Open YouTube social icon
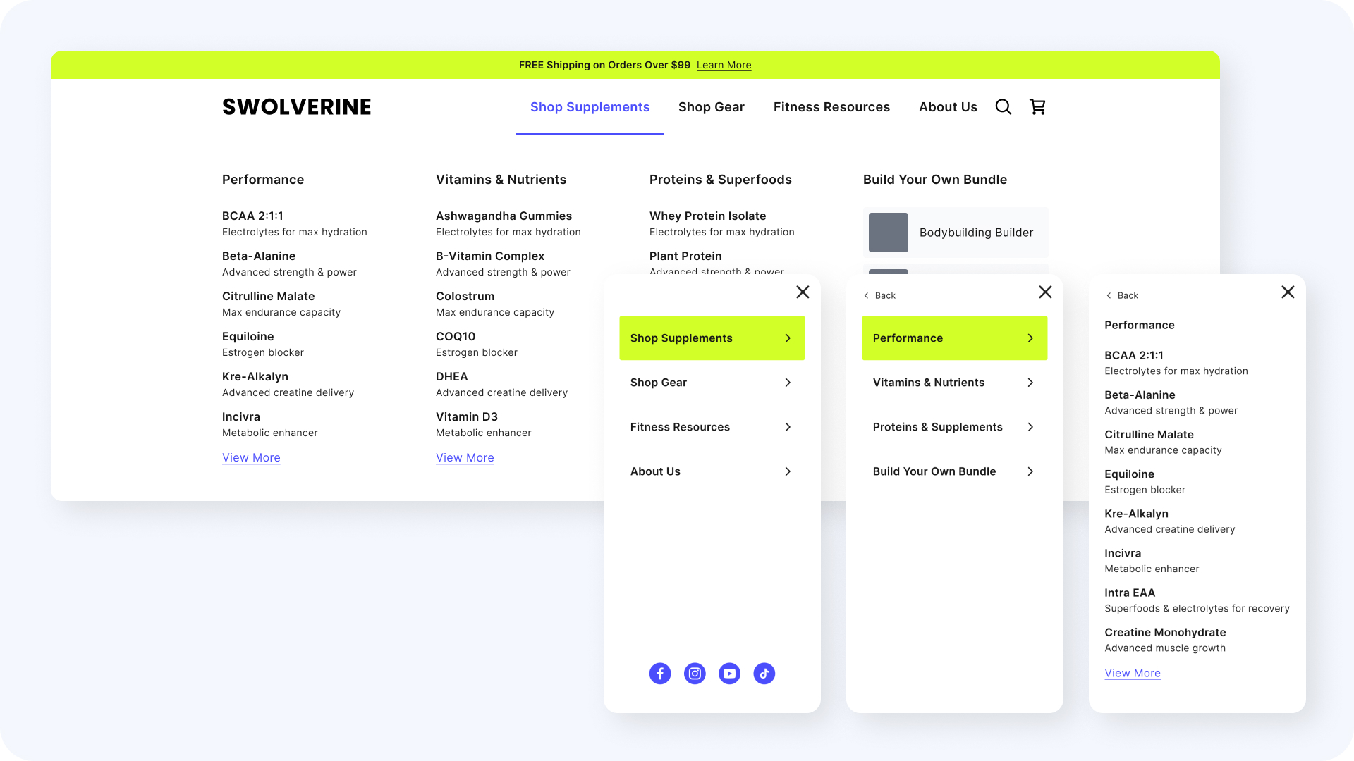This screenshot has height=761, width=1354. 729,674
